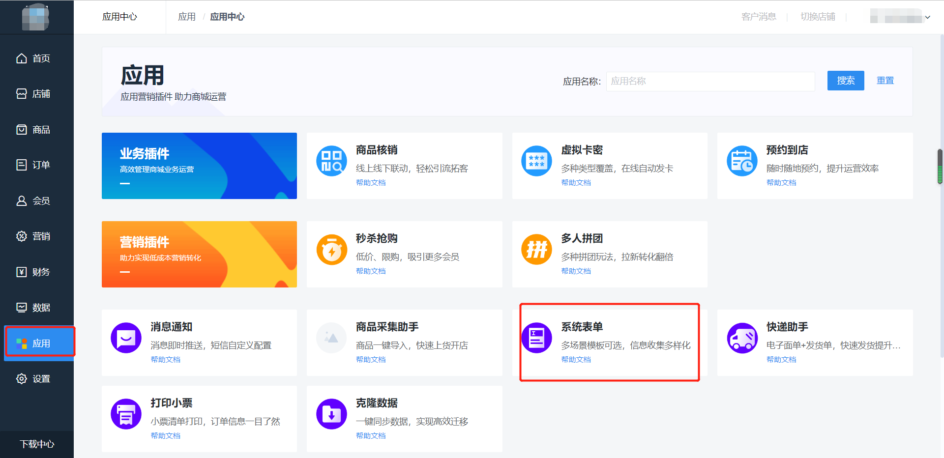This screenshot has width=944, height=458.
Task: Click the 打印小票 printer icon
Action: (126, 414)
